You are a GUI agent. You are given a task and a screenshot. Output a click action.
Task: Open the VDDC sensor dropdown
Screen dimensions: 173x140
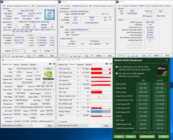coord(78,115)
